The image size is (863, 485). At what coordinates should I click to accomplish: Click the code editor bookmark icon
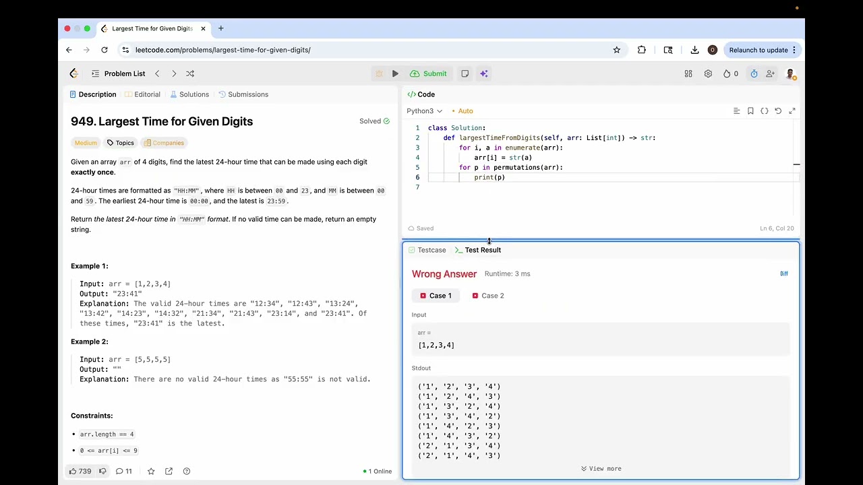click(750, 111)
